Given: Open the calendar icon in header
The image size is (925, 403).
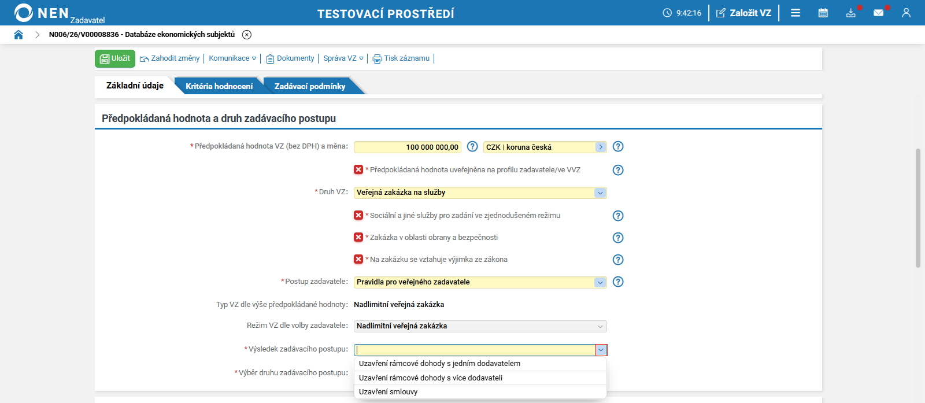Looking at the screenshot, I should [x=823, y=13].
